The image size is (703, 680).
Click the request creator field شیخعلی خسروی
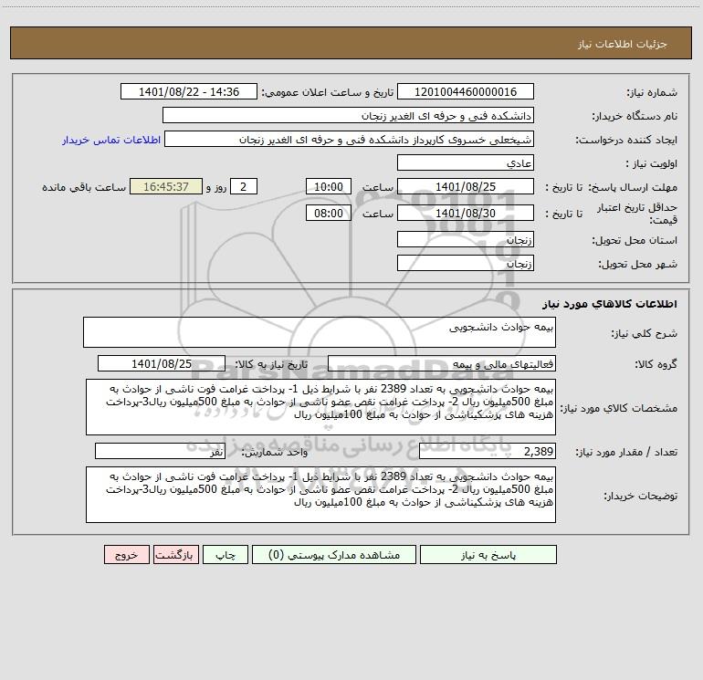click(x=350, y=139)
